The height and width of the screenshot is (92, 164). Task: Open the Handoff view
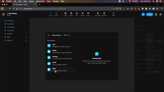(x=104, y=14)
